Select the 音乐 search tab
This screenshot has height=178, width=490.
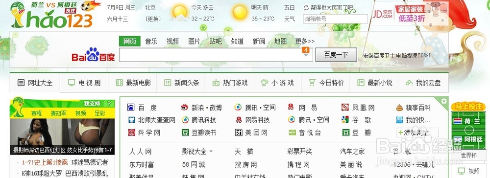(151, 41)
